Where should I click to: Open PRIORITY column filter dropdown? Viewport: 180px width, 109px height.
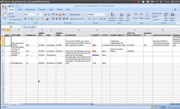click(x=101, y=35)
